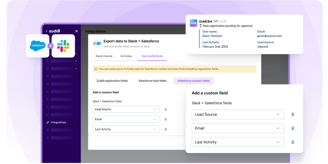This screenshot has height=164, width=328.
Task: Delete the Last Activity field in small panel
Action: pos(166,129)
